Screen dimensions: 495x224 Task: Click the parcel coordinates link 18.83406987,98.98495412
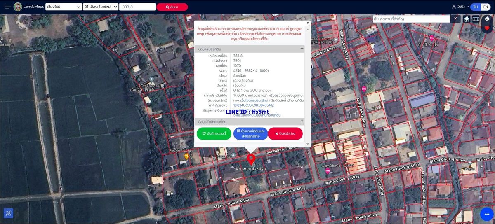coord(253,105)
